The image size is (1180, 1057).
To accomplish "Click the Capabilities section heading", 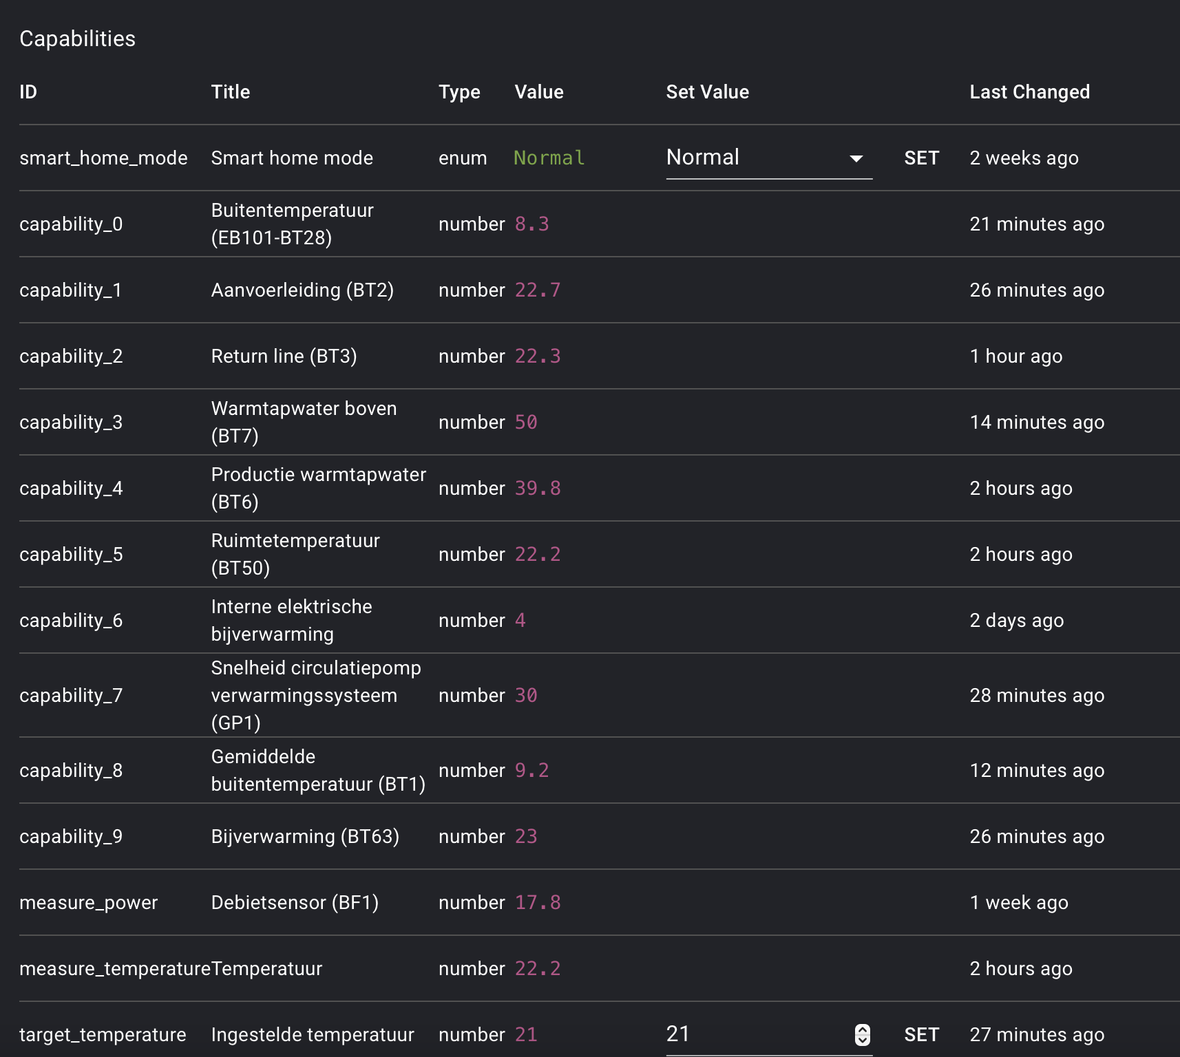I will 78,39.
